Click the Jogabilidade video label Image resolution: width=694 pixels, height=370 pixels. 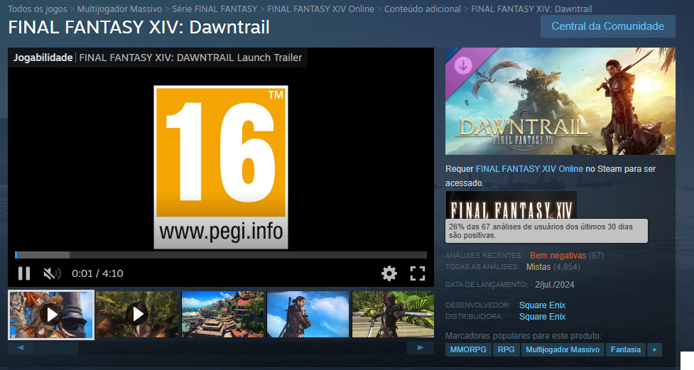[x=43, y=58]
